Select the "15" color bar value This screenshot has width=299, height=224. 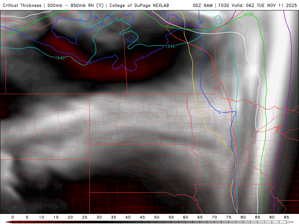tap(56, 217)
